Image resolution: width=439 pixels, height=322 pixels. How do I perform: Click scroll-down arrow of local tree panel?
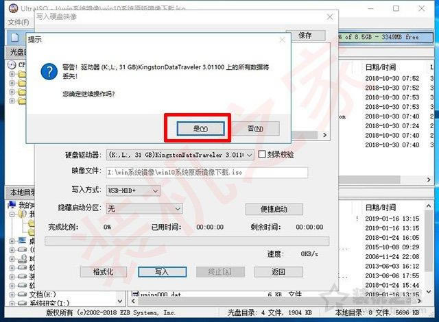pos(120,301)
